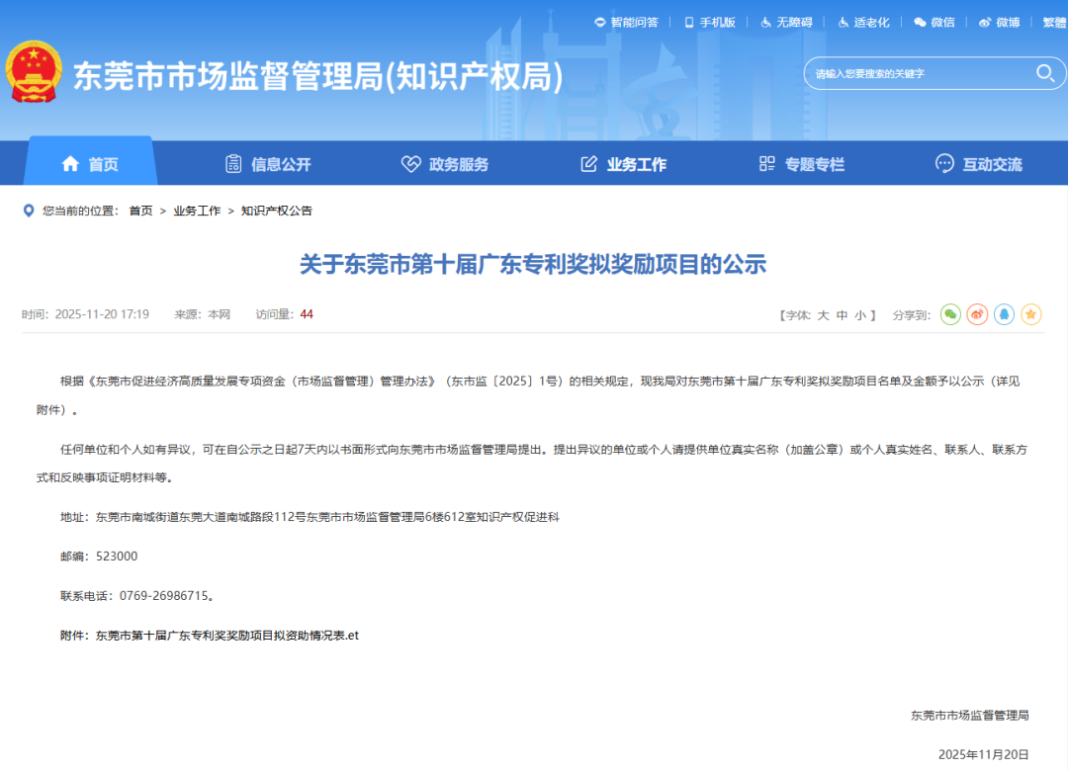This screenshot has height=772, width=1068.
Task: Open the 信息公开 navigation menu
Action: click(x=268, y=164)
